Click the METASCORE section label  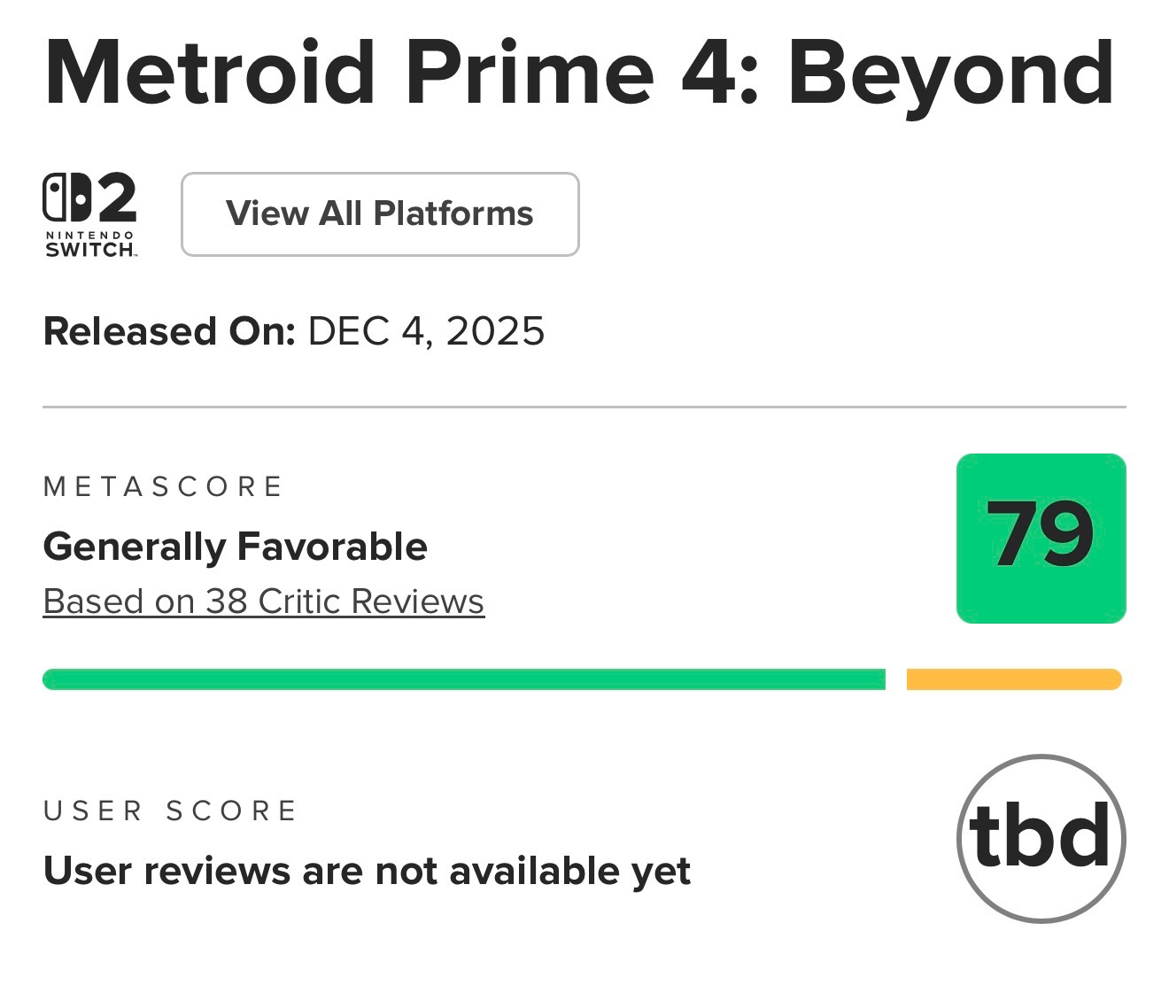point(163,486)
